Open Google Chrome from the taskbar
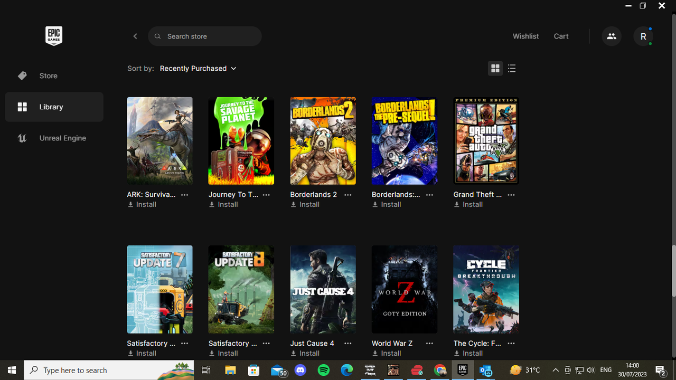 tap(440, 370)
